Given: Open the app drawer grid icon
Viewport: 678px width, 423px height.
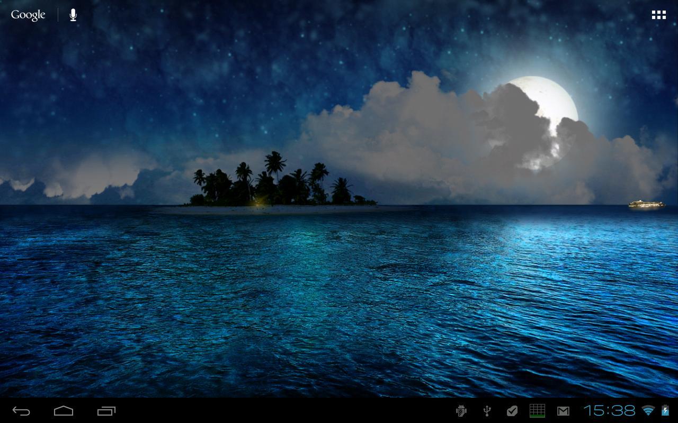Looking at the screenshot, I should 658,14.
